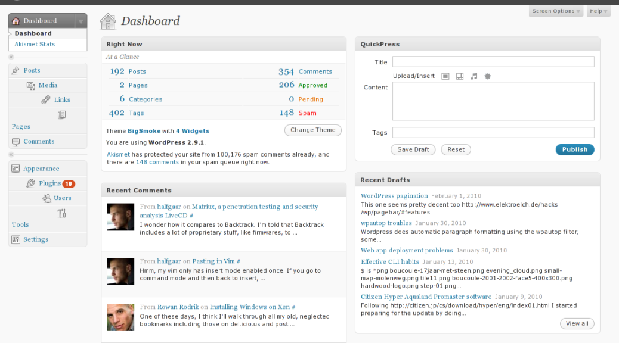Viewport: 619px width, 343px height.
Task: Publish the QuickPress post
Action: 575,149
